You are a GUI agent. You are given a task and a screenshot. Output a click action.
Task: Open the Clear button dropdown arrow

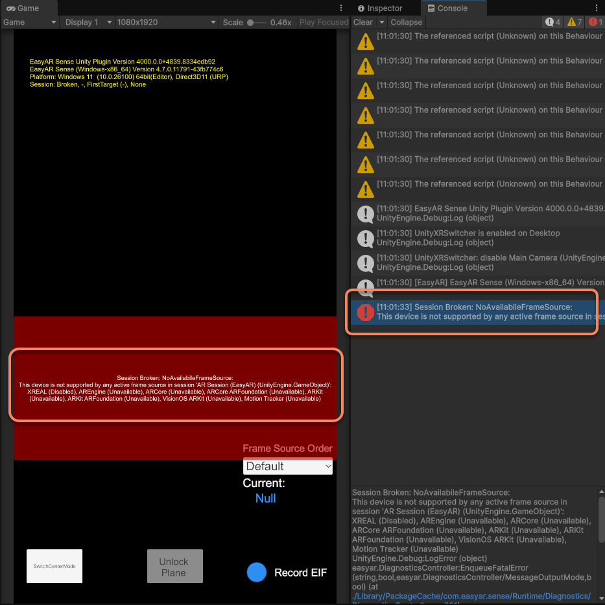click(x=381, y=21)
